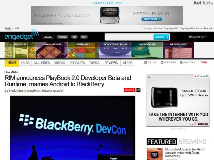Select the BlackBerry Bold featured thumbnail
The image size is (214, 160).
(x=115, y=50)
